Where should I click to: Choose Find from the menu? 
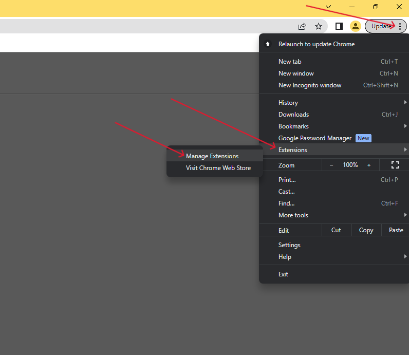[x=334, y=203]
